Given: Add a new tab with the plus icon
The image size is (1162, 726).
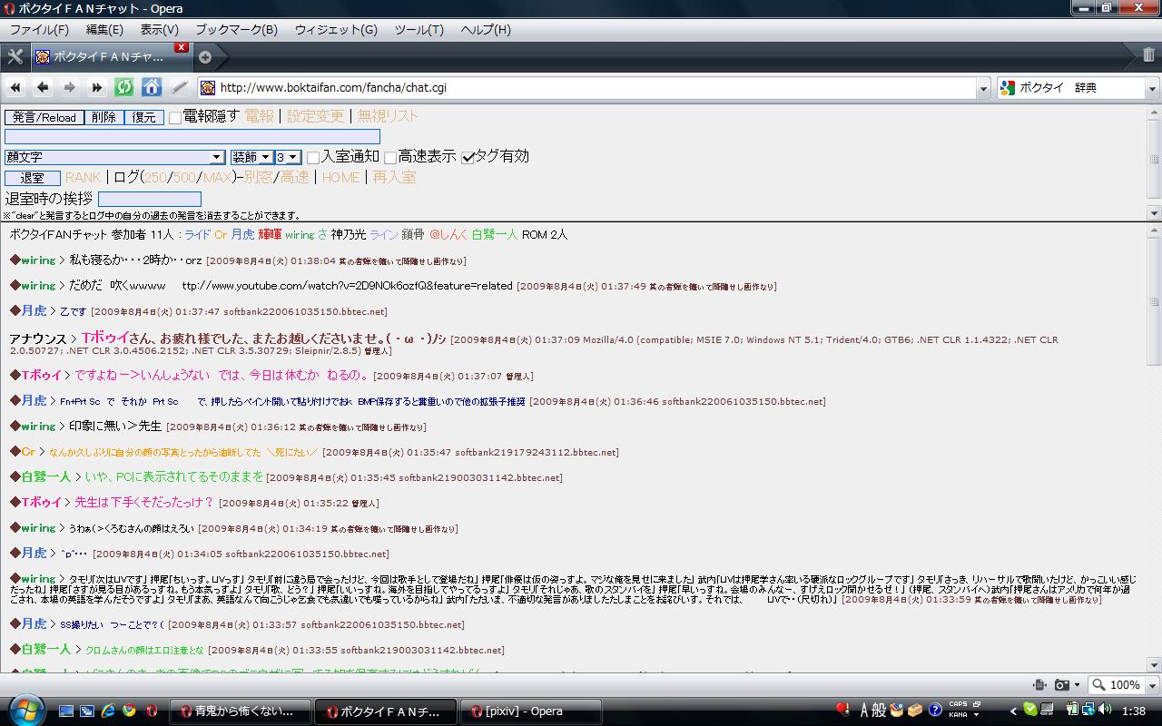Looking at the screenshot, I should pyautogui.click(x=205, y=57).
